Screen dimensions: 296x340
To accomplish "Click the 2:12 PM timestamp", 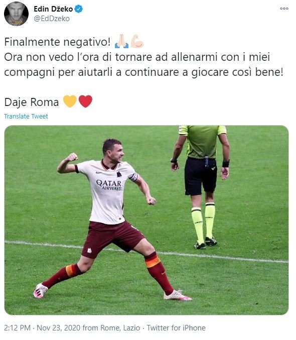I will [x=18, y=327].
